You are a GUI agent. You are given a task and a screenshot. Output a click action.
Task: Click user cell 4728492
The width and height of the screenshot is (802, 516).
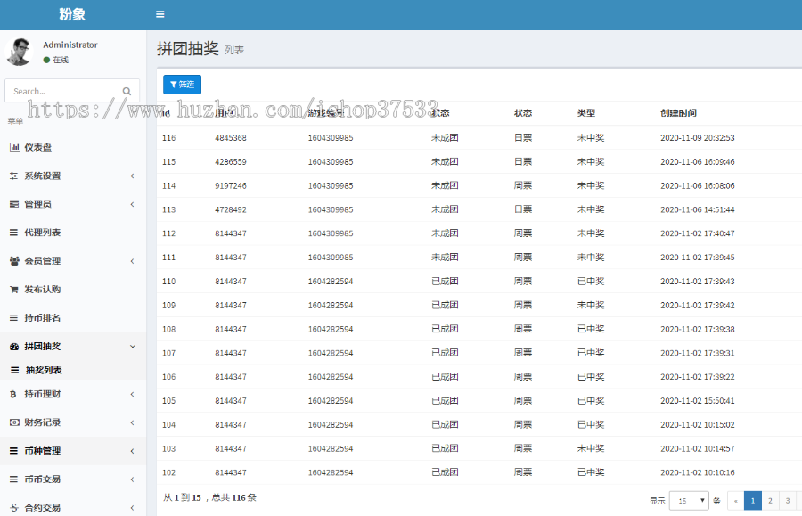[231, 209]
